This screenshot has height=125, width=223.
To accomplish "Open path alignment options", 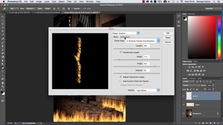I will click(59, 9).
